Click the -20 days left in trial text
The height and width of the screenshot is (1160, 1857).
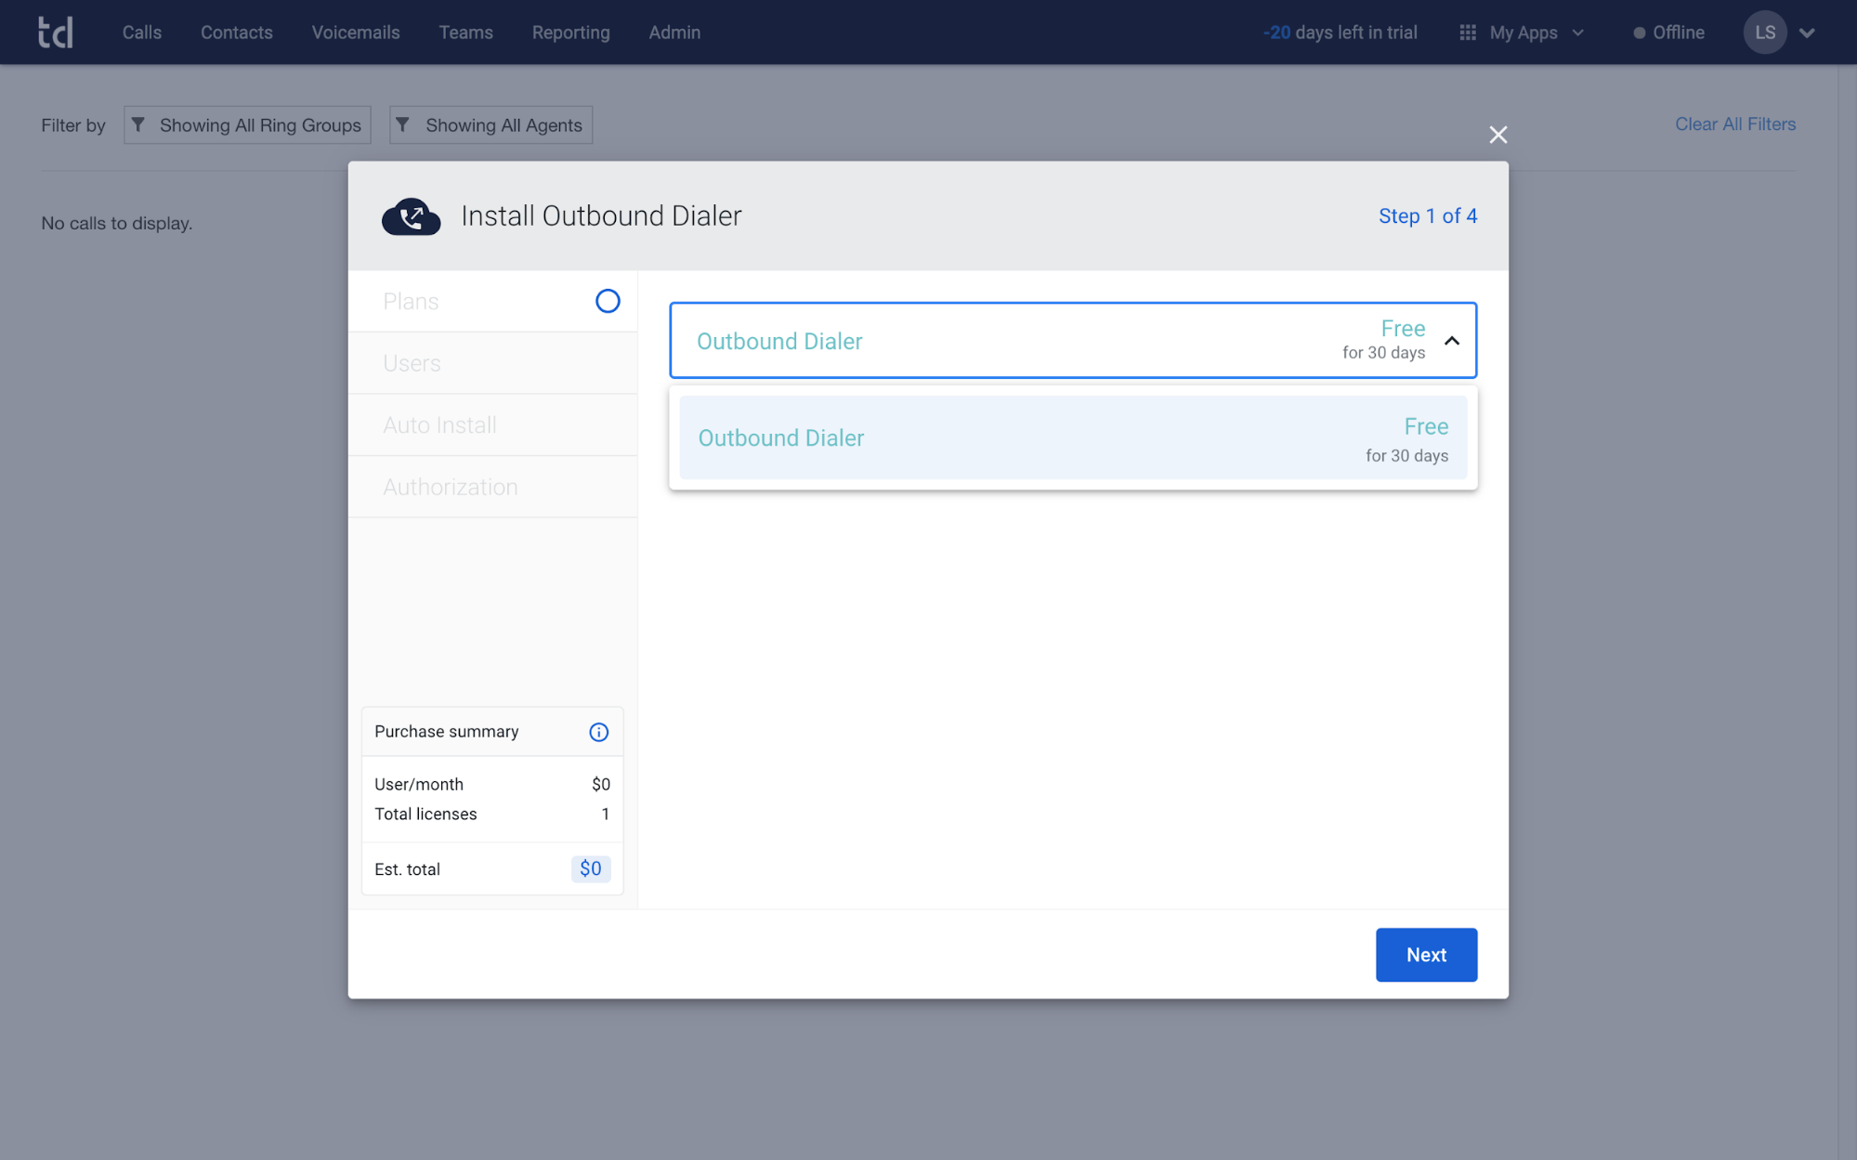1340,33
